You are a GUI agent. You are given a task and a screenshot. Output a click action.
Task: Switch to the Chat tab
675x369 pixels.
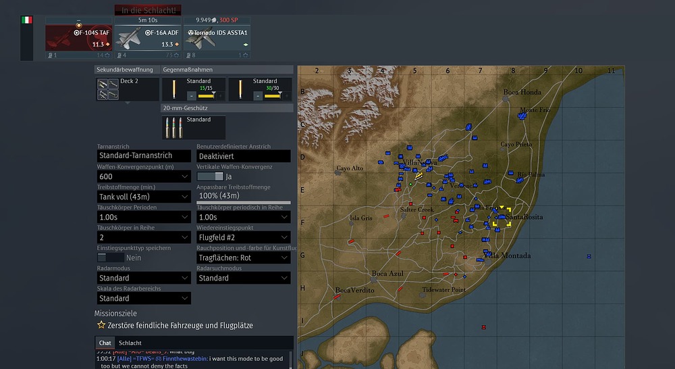tap(105, 343)
